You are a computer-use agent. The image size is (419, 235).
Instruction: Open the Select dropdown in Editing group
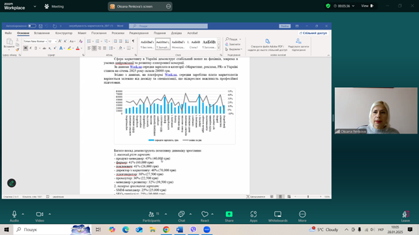tap(233, 49)
